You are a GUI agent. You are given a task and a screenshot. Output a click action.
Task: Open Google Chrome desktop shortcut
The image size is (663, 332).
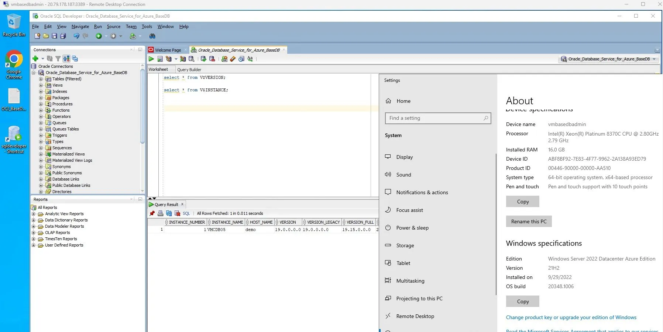click(14, 64)
